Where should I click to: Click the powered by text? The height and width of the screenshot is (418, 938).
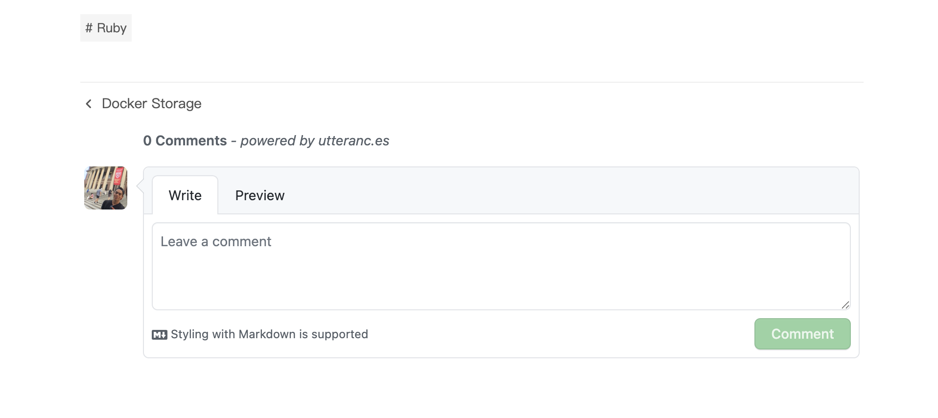(x=277, y=141)
